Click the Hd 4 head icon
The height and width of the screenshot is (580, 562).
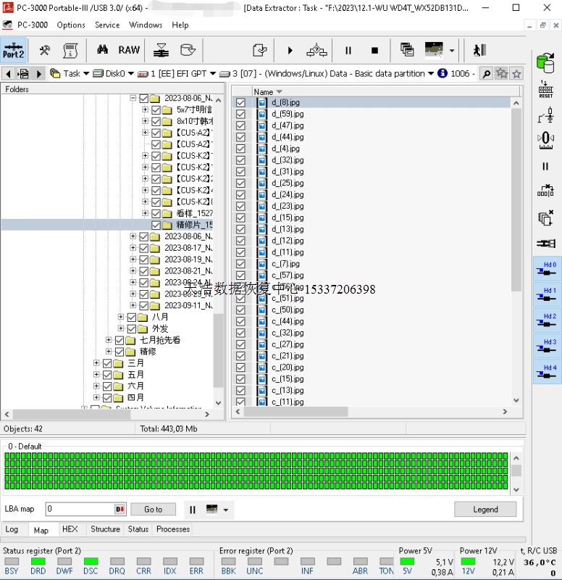click(x=546, y=372)
